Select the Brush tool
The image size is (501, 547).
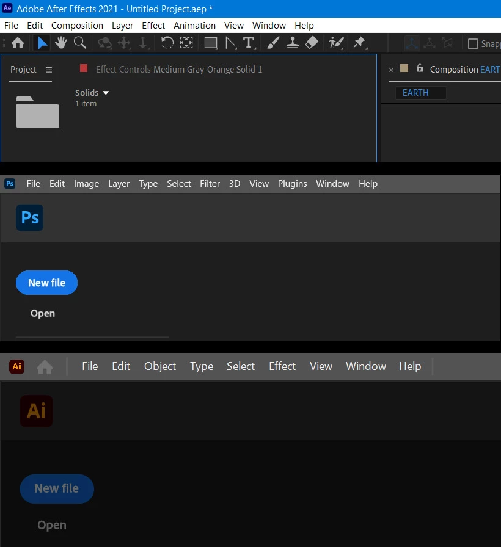click(273, 43)
